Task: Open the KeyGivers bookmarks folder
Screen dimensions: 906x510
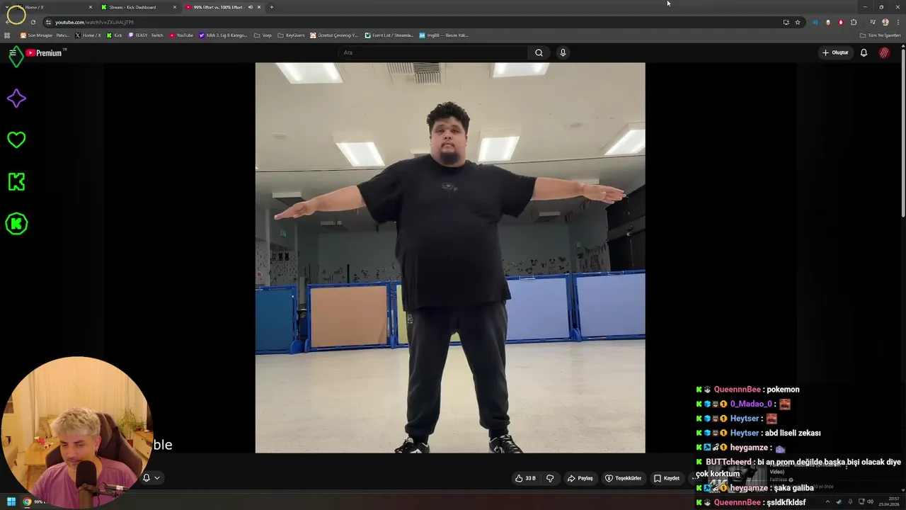Action: pos(291,35)
